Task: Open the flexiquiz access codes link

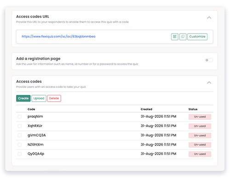Action: (x=58, y=36)
